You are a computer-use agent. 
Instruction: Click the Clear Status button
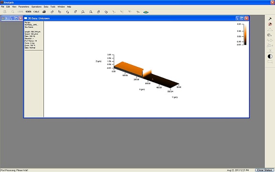click(x=264, y=170)
